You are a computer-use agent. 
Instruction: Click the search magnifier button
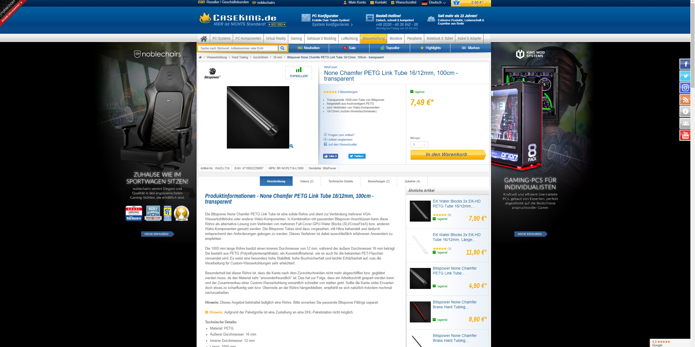click(x=282, y=48)
